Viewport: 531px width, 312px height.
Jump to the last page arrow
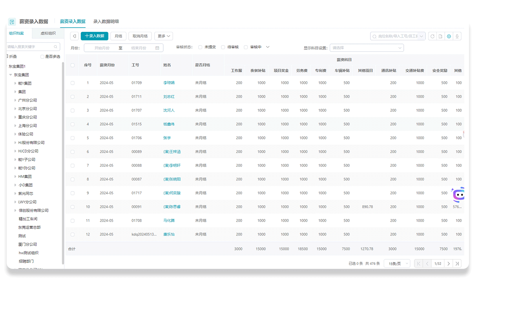[x=457, y=264]
